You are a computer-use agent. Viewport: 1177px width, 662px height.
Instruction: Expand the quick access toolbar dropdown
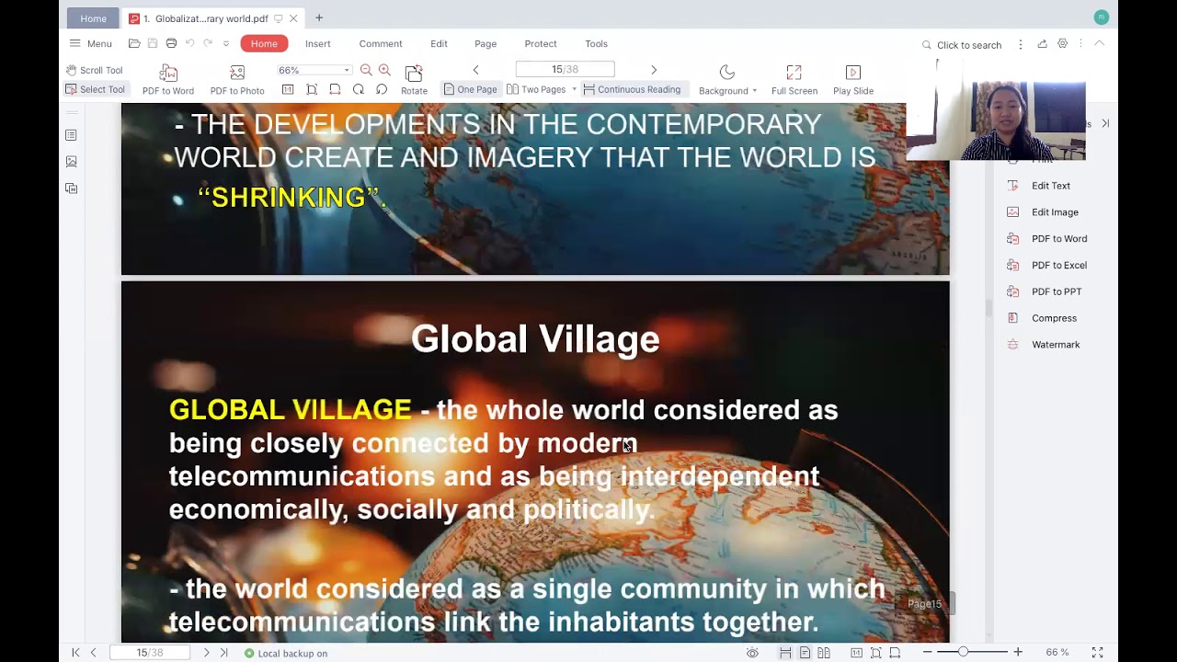point(226,43)
